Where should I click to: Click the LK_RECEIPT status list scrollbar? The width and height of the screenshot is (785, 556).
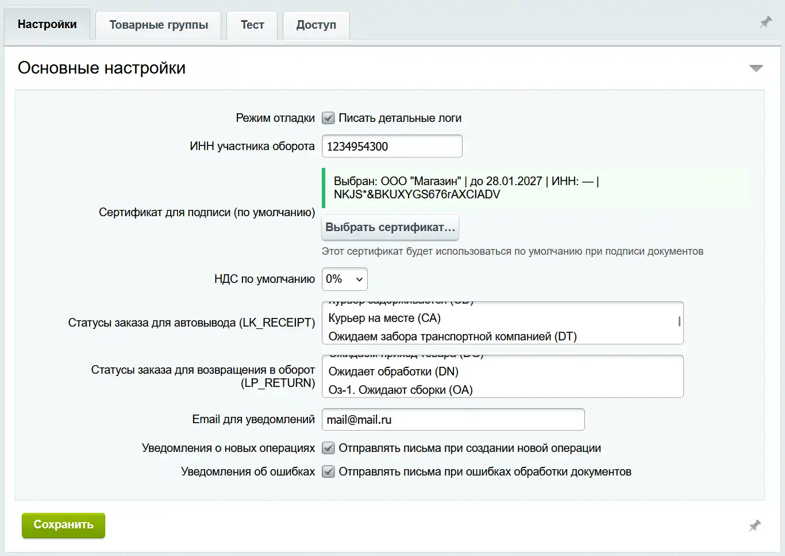[x=679, y=322]
